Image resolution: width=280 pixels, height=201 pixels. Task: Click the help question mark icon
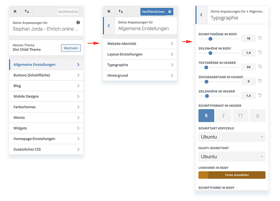tap(78, 23)
